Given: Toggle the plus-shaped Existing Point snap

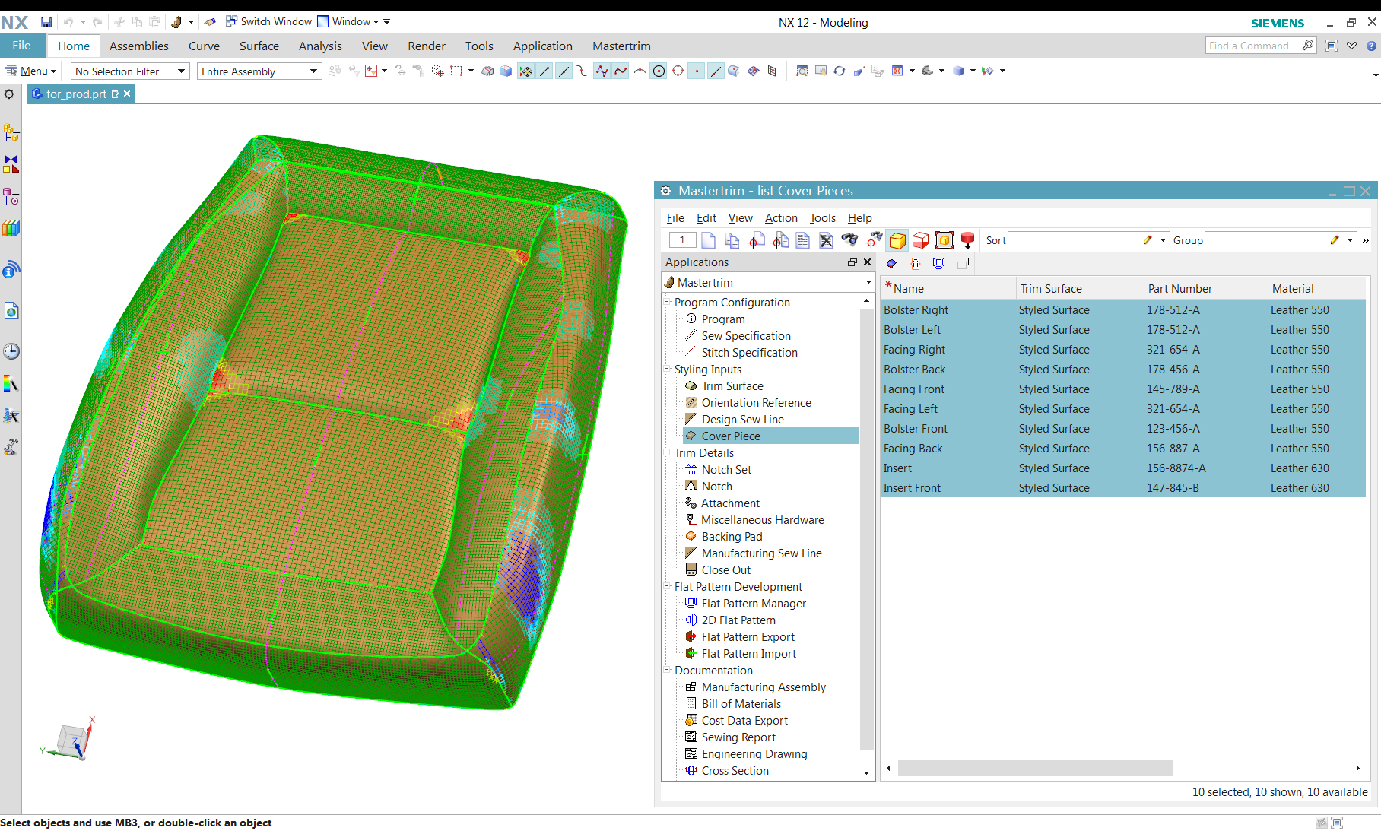Looking at the screenshot, I should 697,71.
